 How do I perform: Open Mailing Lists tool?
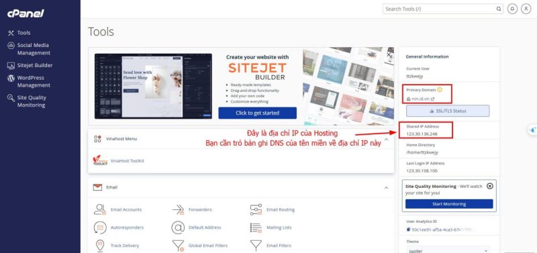point(278,227)
